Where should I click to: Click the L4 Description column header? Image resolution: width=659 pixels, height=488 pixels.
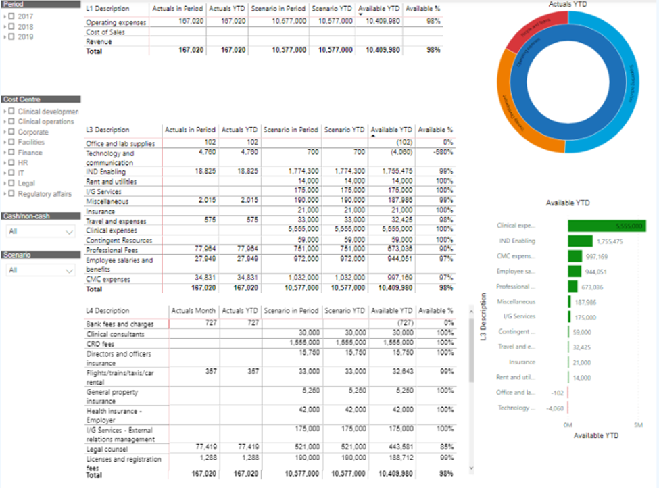click(108, 310)
